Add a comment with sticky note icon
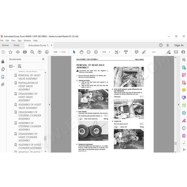This screenshot has width=187, height=187. pyautogui.click(x=137, y=52)
